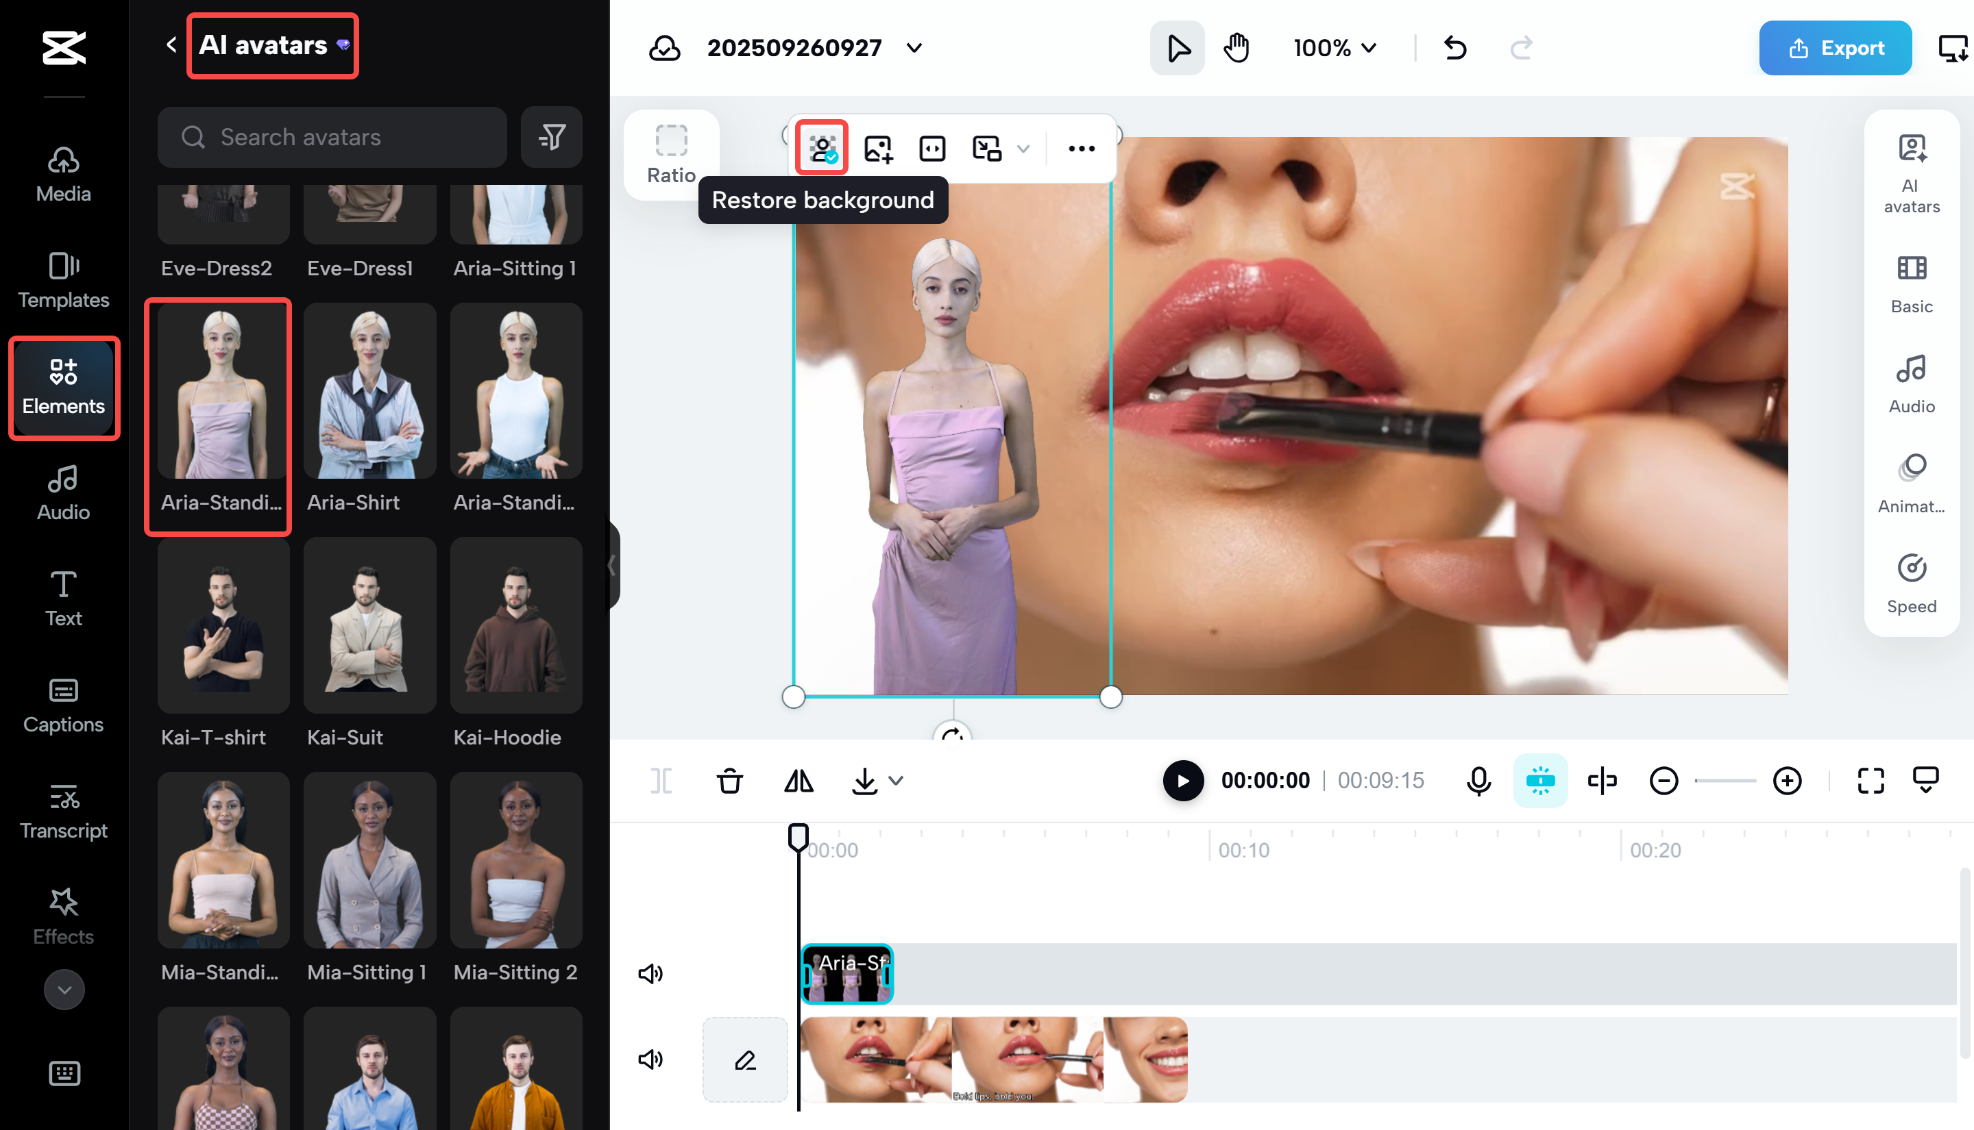Open the Audio panel in left sidebar
1974x1130 pixels.
click(x=64, y=494)
